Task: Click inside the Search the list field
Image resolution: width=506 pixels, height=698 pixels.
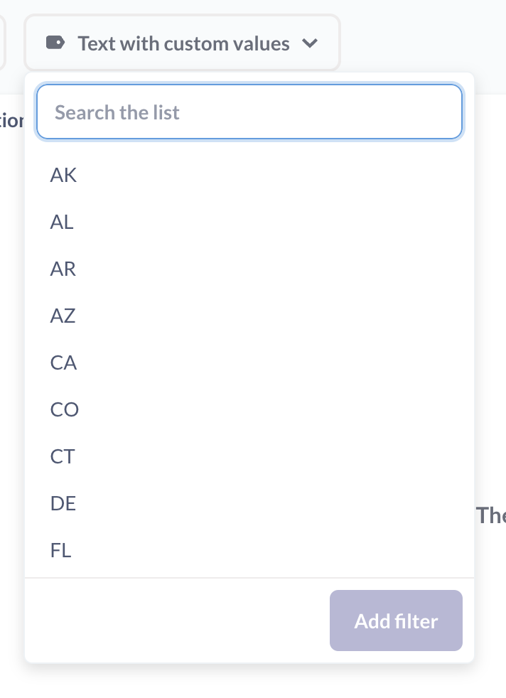Action: (249, 112)
